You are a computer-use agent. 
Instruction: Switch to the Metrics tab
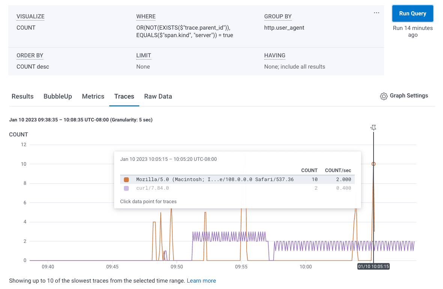click(x=93, y=96)
